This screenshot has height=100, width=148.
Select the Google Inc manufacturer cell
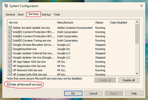[x=64, y=49]
